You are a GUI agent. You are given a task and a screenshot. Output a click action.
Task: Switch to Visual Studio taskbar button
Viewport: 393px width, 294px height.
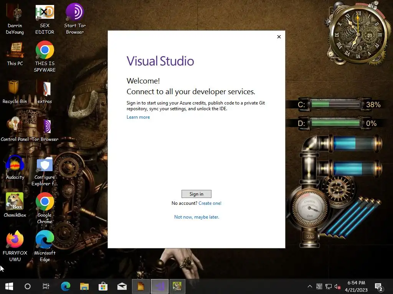(x=160, y=286)
